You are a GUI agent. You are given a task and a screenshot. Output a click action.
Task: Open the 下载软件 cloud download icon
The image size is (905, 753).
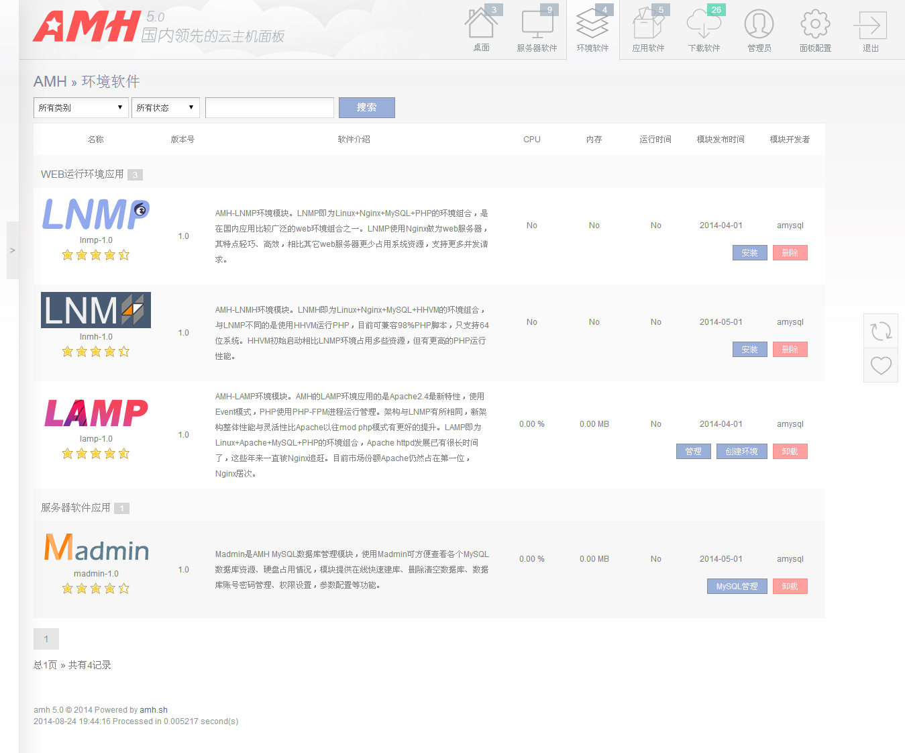click(704, 26)
